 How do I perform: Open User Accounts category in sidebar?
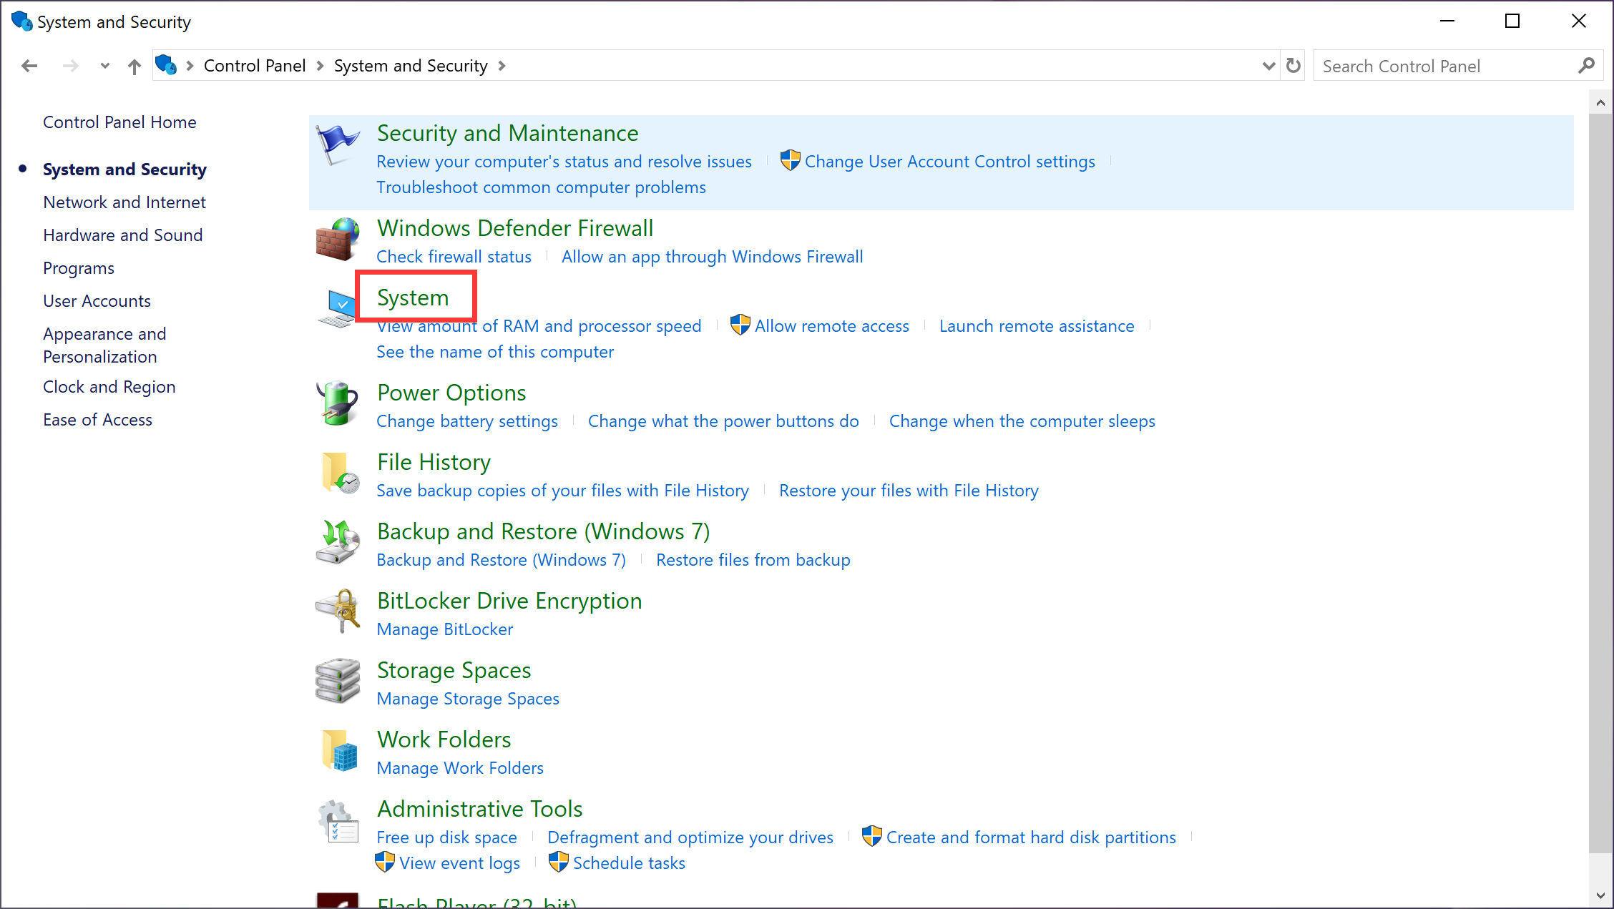tap(97, 301)
